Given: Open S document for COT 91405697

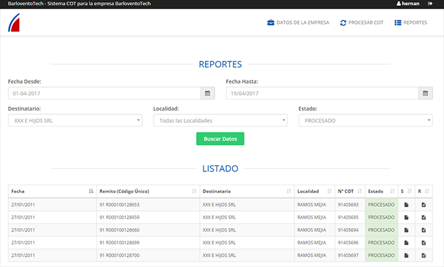Looking at the screenshot, I should tap(406, 255).
